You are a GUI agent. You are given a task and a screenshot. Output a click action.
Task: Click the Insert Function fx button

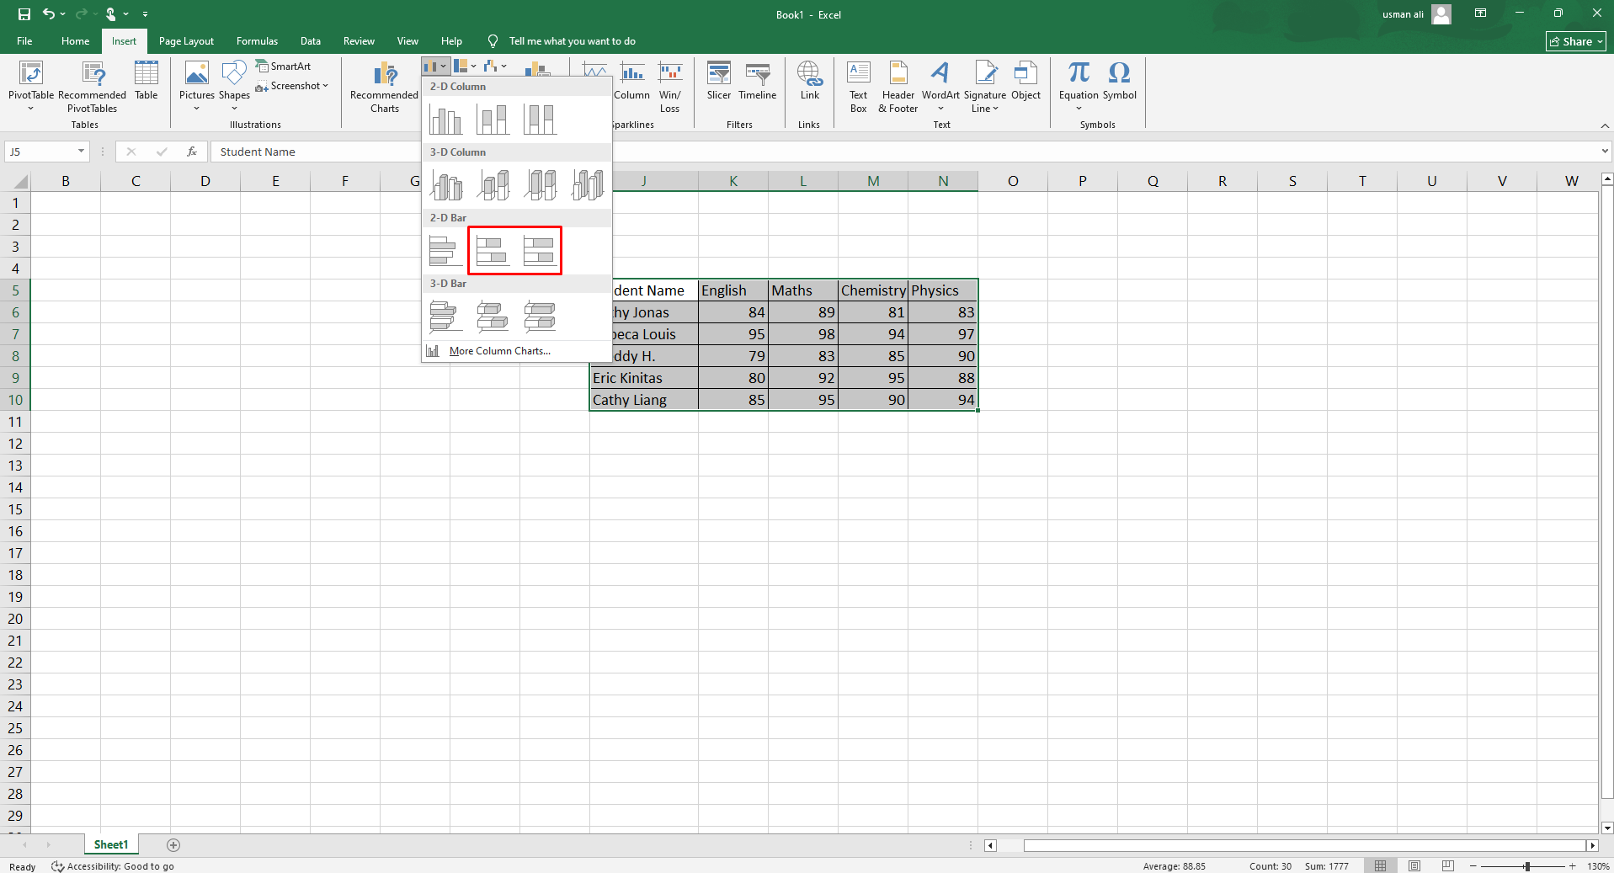(x=192, y=152)
